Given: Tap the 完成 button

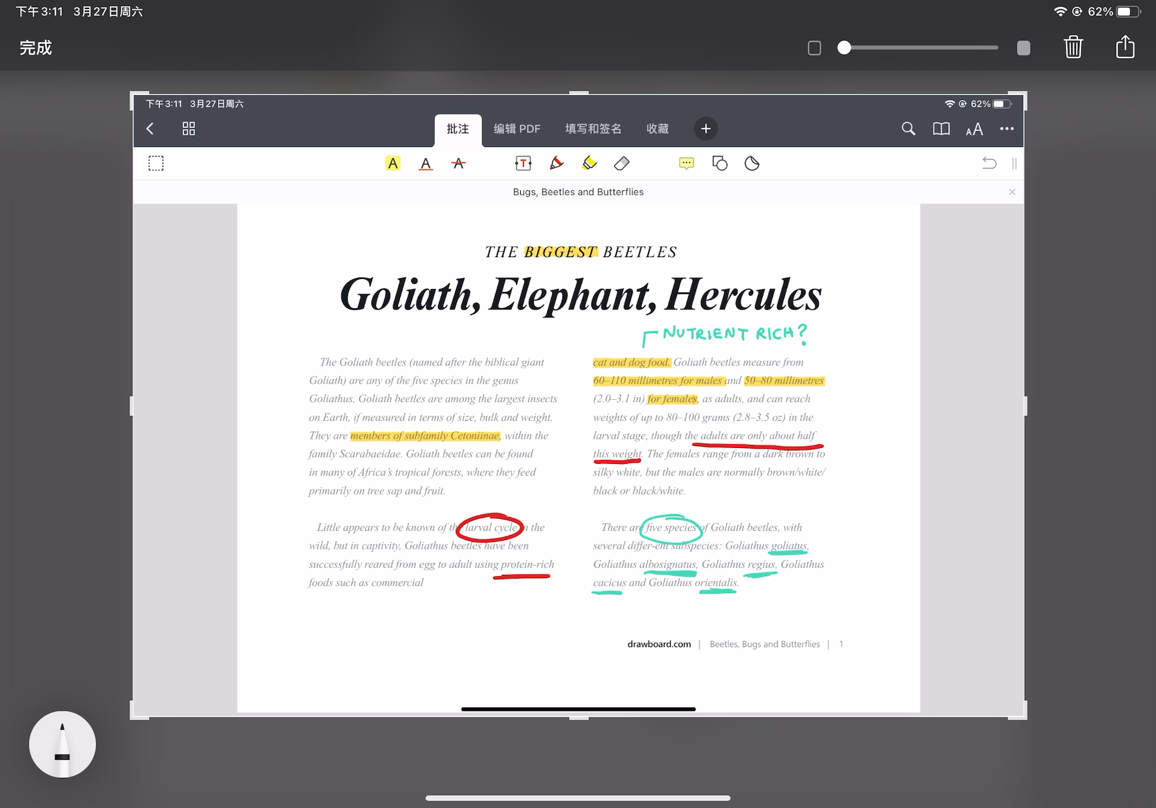Looking at the screenshot, I should coord(36,48).
